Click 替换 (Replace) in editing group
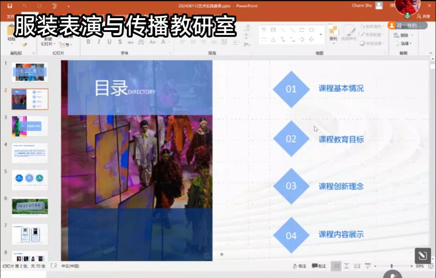The height and width of the screenshot is (278, 436). 401,35
